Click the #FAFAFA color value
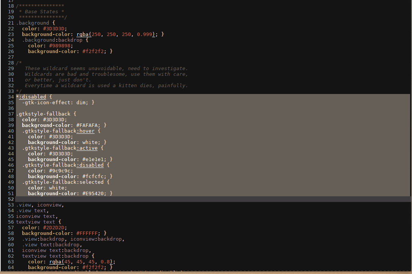Screen dimensions: 412x274 tap(87, 125)
